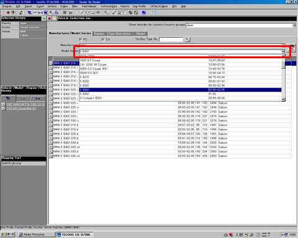This screenshot has width=298, height=238.
Task: Click the Start button on taskbar
Action: (7, 234)
